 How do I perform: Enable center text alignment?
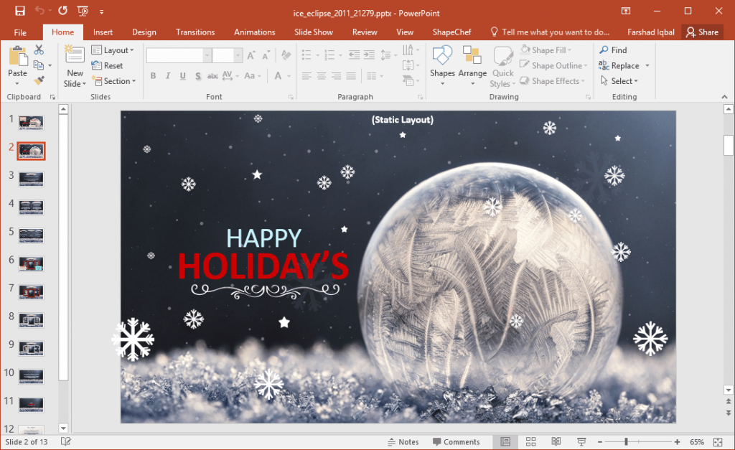coord(321,75)
